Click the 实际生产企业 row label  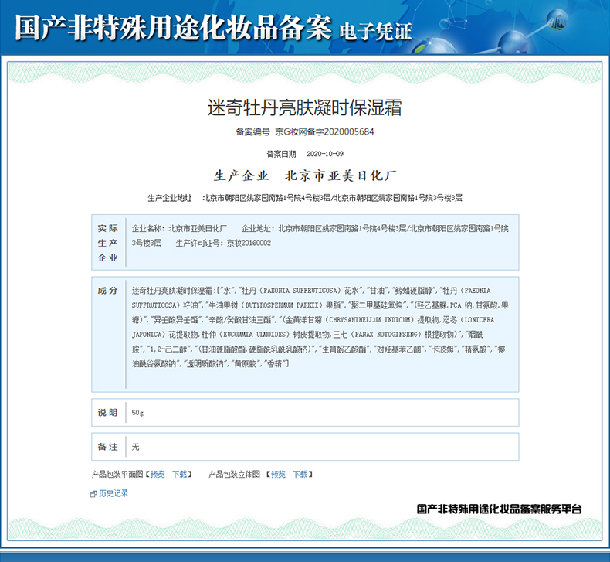(x=108, y=243)
